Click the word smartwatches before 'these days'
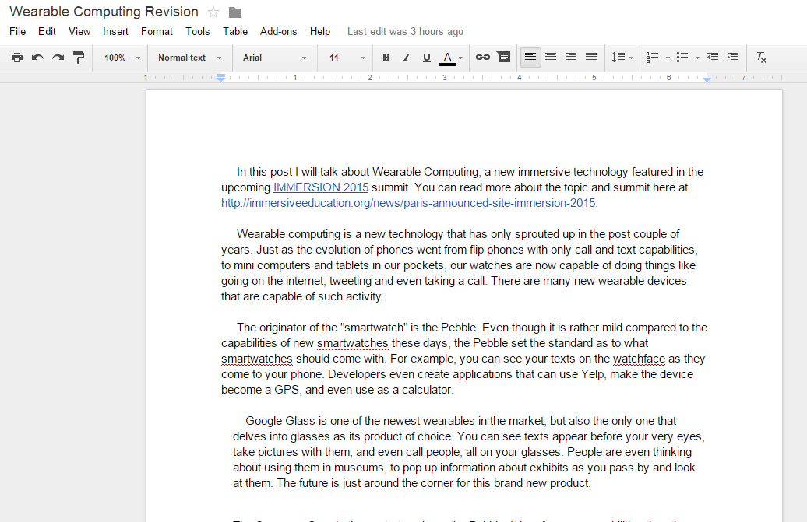The height and width of the screenshot is (522, 807). pos(353,343)
